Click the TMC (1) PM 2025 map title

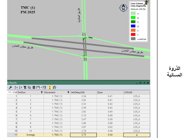[x=28, y=10]
